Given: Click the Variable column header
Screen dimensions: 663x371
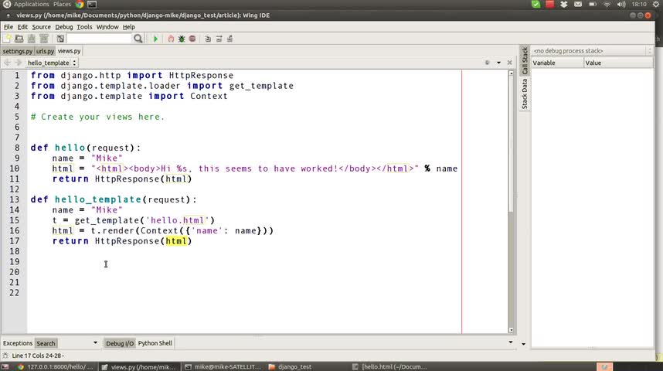Looking at the screenshot, I should (x=557, y=63).
